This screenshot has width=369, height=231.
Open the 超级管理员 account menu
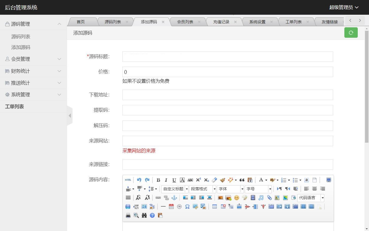click(x=344, y=7)
